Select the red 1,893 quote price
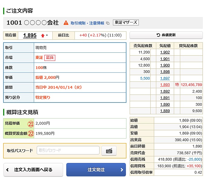This screenshot has width=206, height=184. click(165, 85)
